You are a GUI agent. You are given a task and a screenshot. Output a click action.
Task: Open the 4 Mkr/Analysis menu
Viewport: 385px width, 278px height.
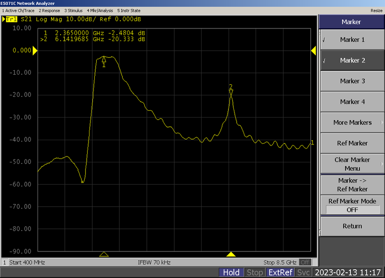[99, 10]
